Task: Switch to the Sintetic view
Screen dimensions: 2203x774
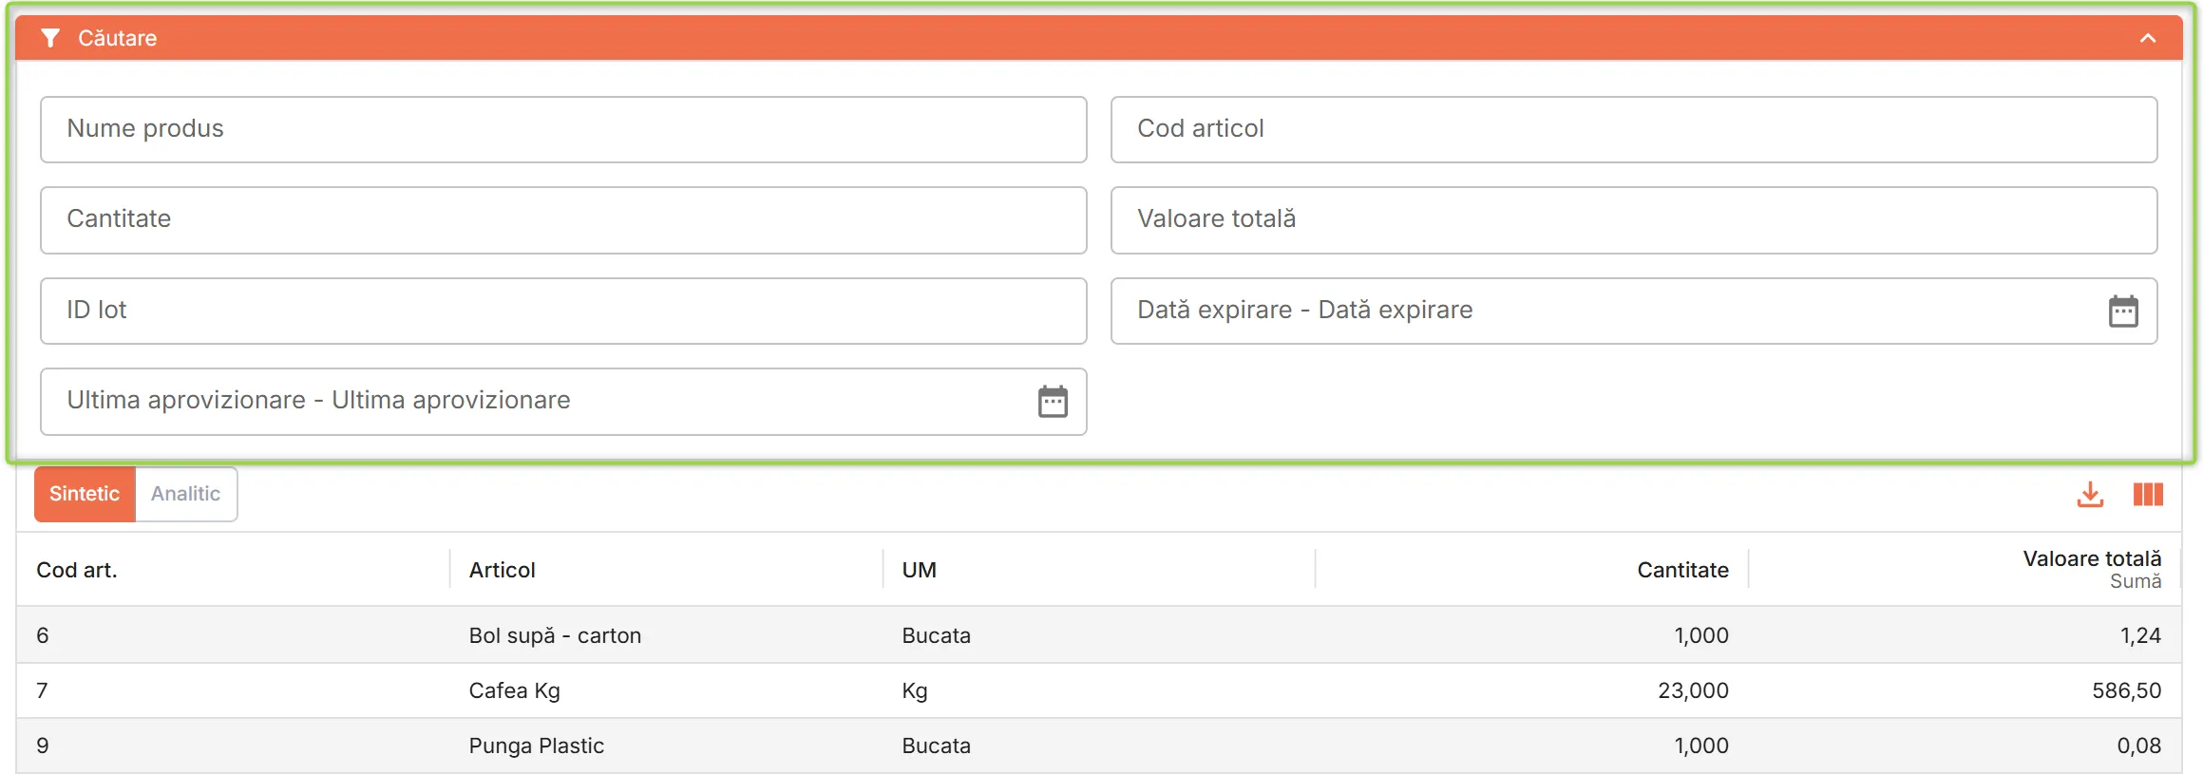Action: [x=85, y=494]
